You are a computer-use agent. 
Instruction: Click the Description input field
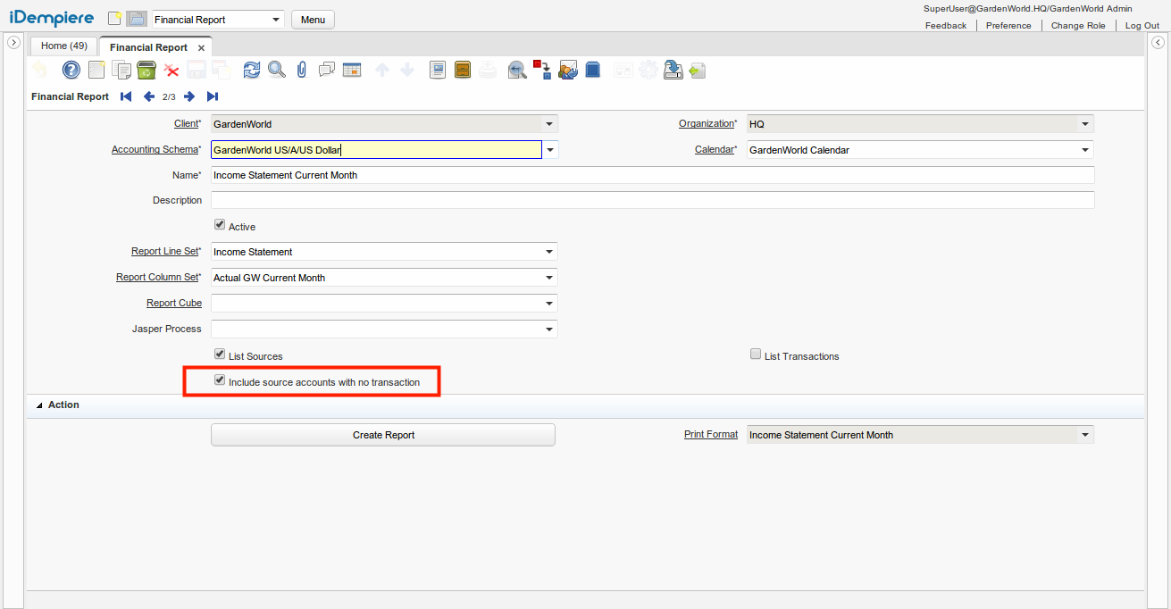coord(652,201)
